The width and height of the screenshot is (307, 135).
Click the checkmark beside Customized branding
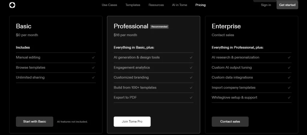[x=191, y=77]
